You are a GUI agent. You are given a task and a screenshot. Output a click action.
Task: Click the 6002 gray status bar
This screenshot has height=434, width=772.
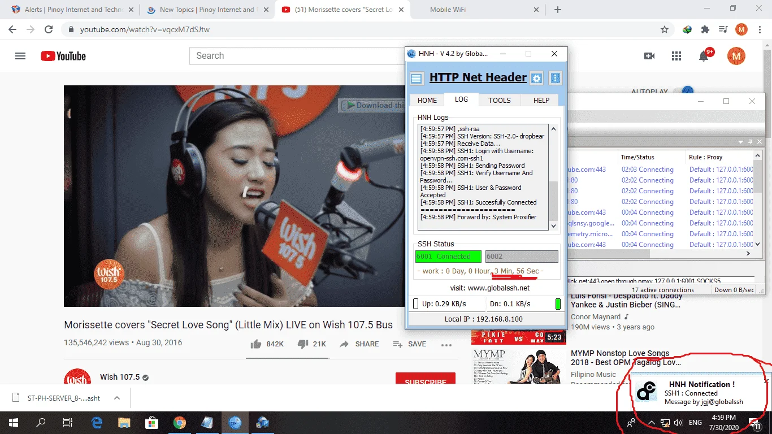522,257
